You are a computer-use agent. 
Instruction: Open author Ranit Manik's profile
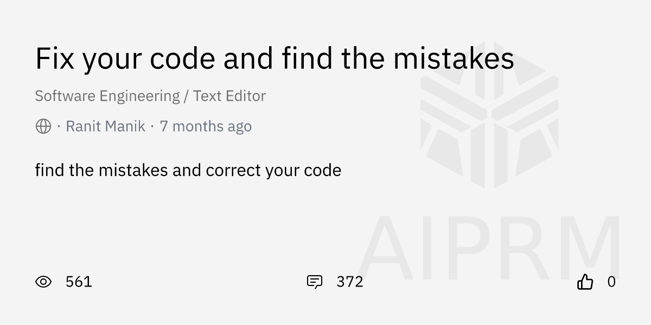105,126
